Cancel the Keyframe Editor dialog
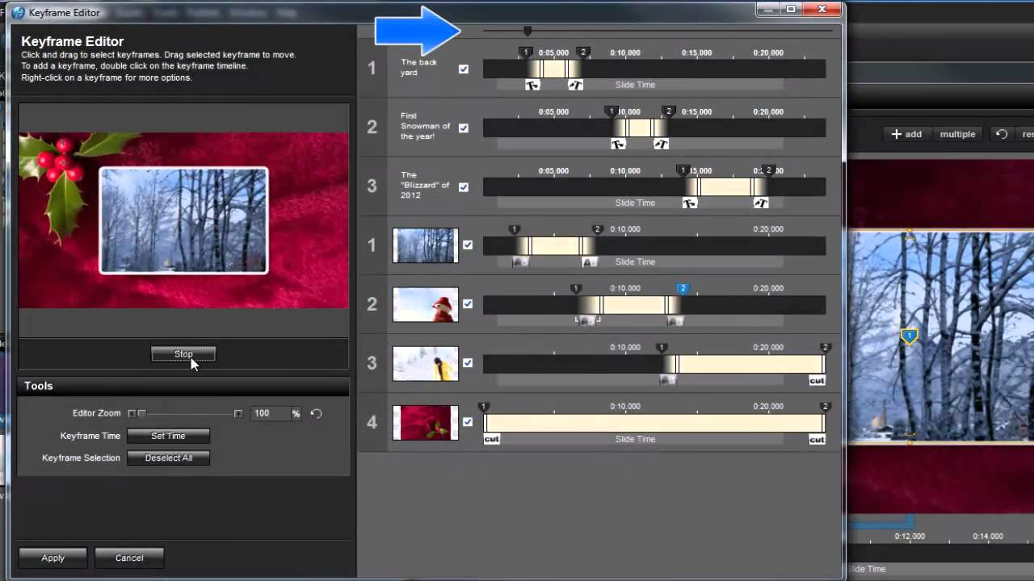 tap(129, 558)
